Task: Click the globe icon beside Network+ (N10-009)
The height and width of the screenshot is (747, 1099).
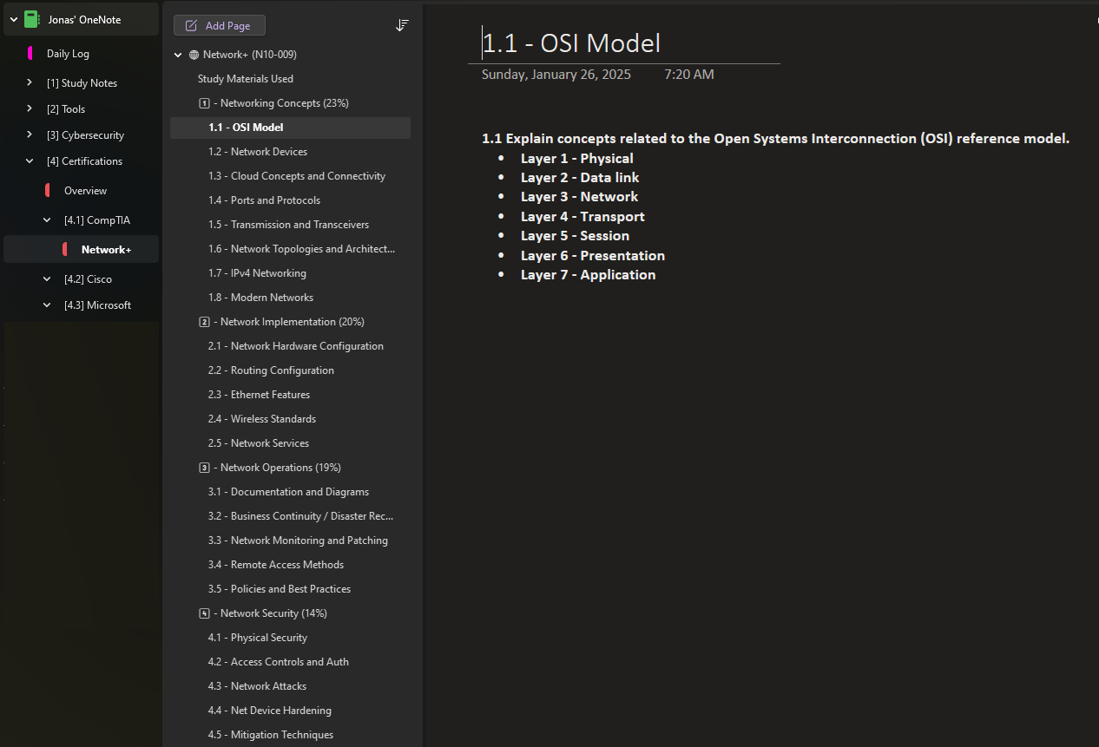Action: [x=194, y=55]
